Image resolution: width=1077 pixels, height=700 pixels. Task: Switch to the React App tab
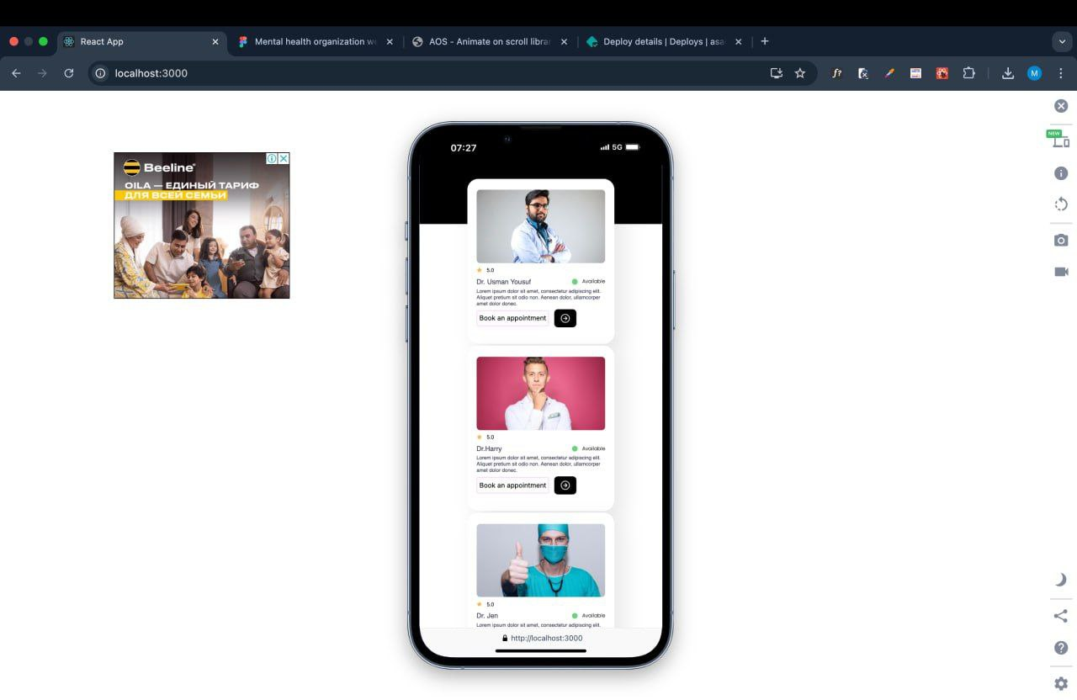pos(141,41)
